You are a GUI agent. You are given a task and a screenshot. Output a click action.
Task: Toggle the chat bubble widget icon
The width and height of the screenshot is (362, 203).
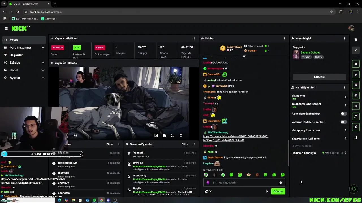(x=356, y=96)
